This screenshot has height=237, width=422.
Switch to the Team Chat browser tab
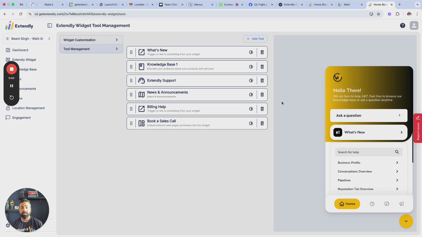pyautogui.click(x=171, y=5)
